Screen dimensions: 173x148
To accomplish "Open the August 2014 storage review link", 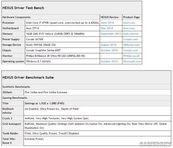I will tap(108, 45).
